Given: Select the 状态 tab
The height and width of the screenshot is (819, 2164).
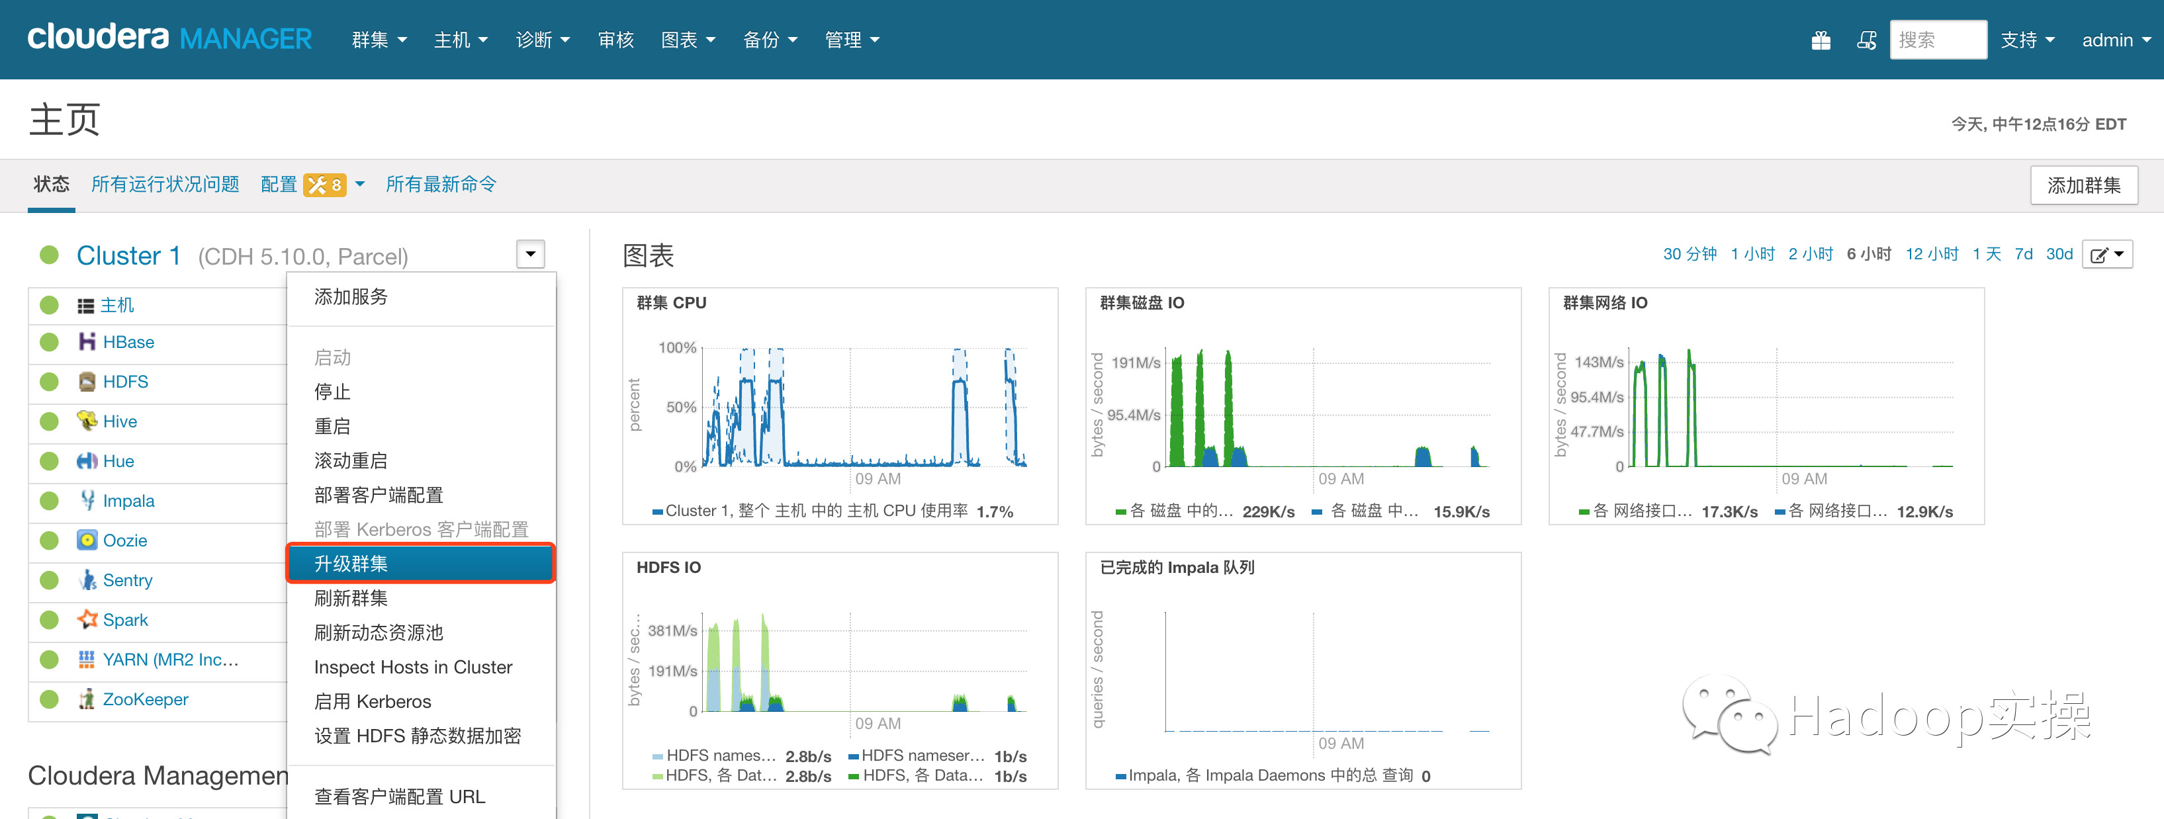Looking at the screenshot, I should coord(51,184).
